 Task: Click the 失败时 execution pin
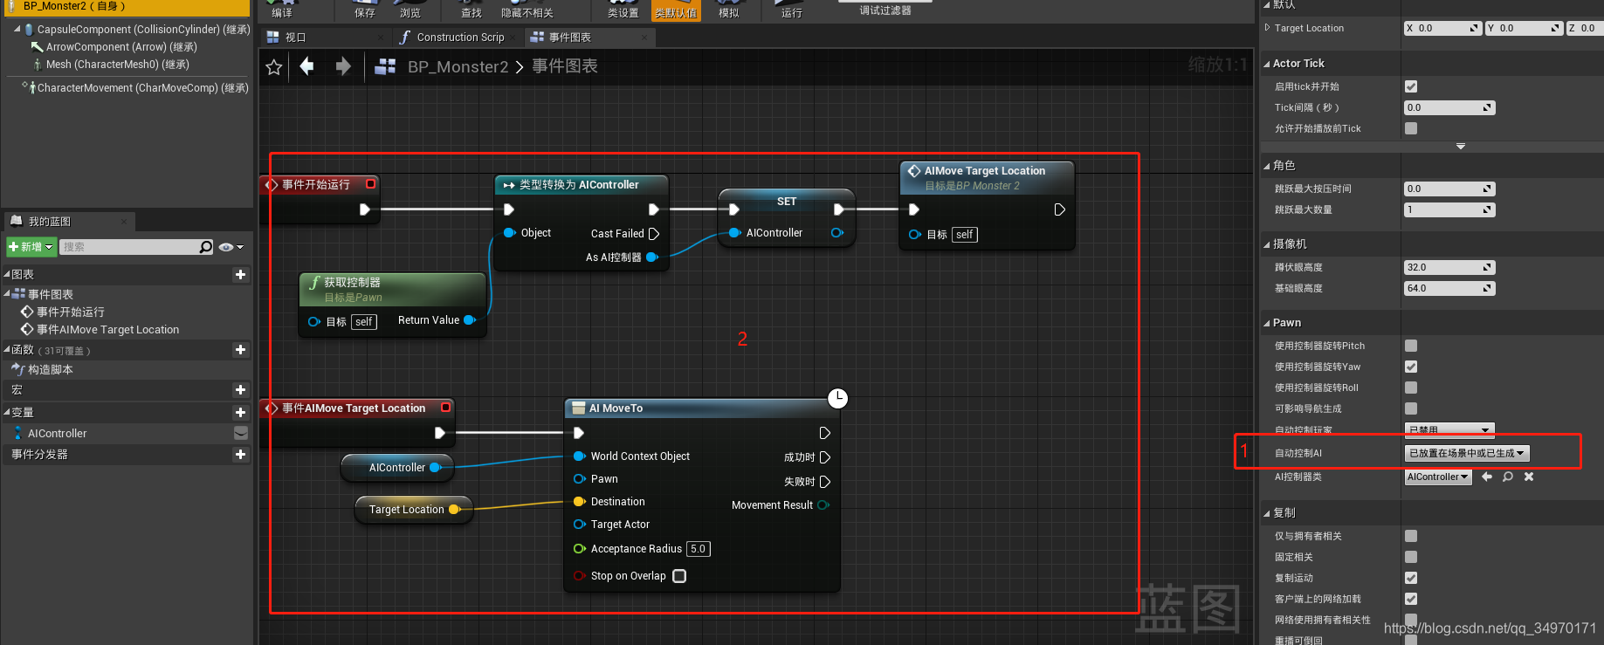pos(824,482)
